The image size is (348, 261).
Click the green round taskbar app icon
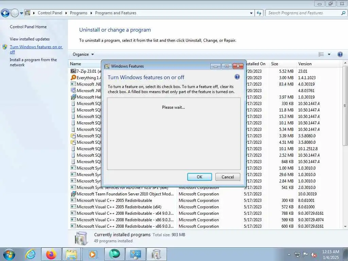pos(114,254)
